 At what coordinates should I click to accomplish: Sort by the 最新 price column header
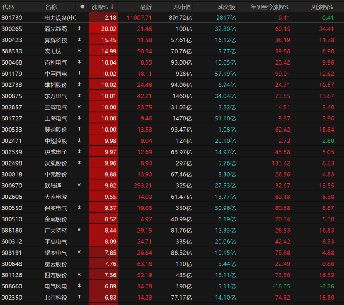[146, 7]
